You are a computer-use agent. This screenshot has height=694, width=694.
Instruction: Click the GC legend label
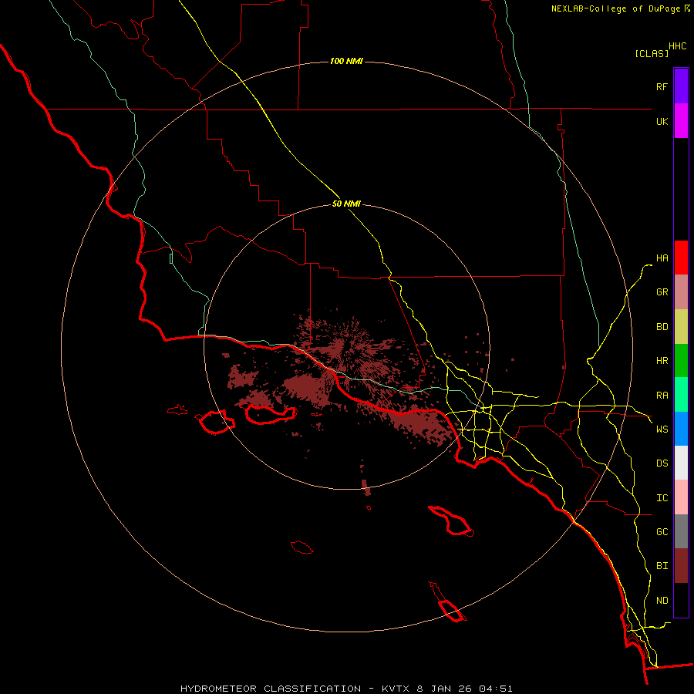click(662, 532)
